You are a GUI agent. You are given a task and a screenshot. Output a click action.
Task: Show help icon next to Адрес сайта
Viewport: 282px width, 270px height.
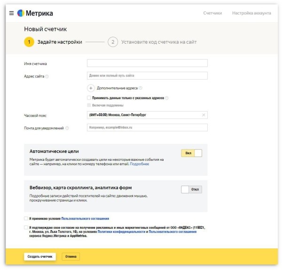tap(47, 76)
